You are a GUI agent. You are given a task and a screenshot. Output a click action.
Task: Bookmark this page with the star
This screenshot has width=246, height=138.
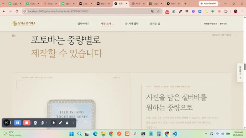158,11
